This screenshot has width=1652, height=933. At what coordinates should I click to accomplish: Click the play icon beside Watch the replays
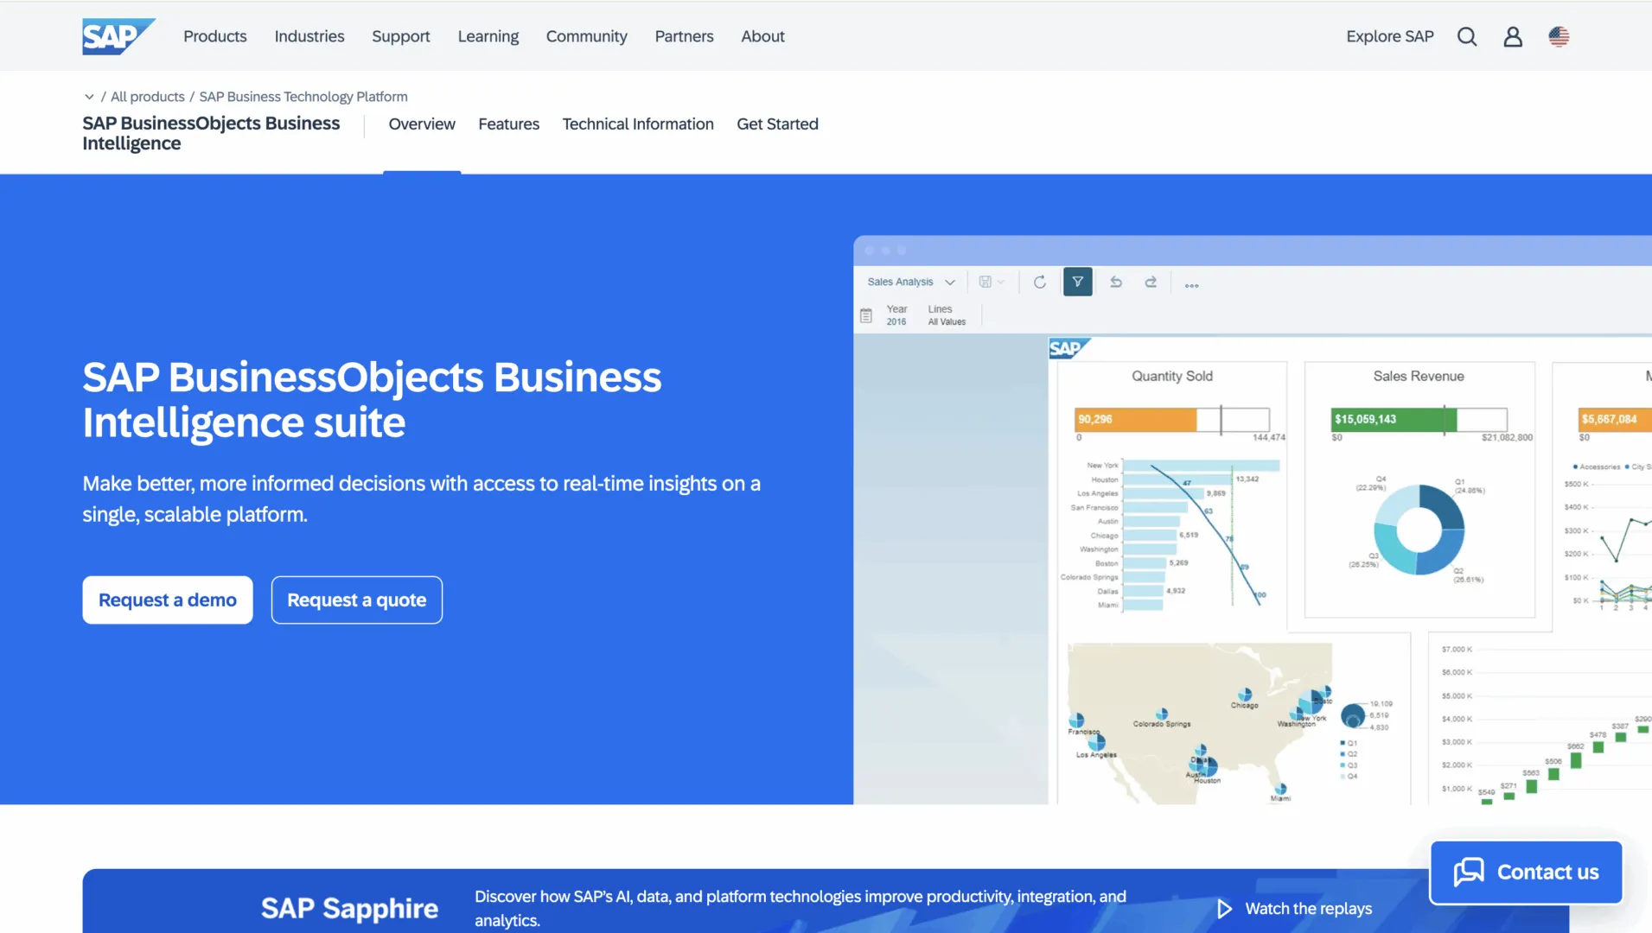[x=1224, y=909]
